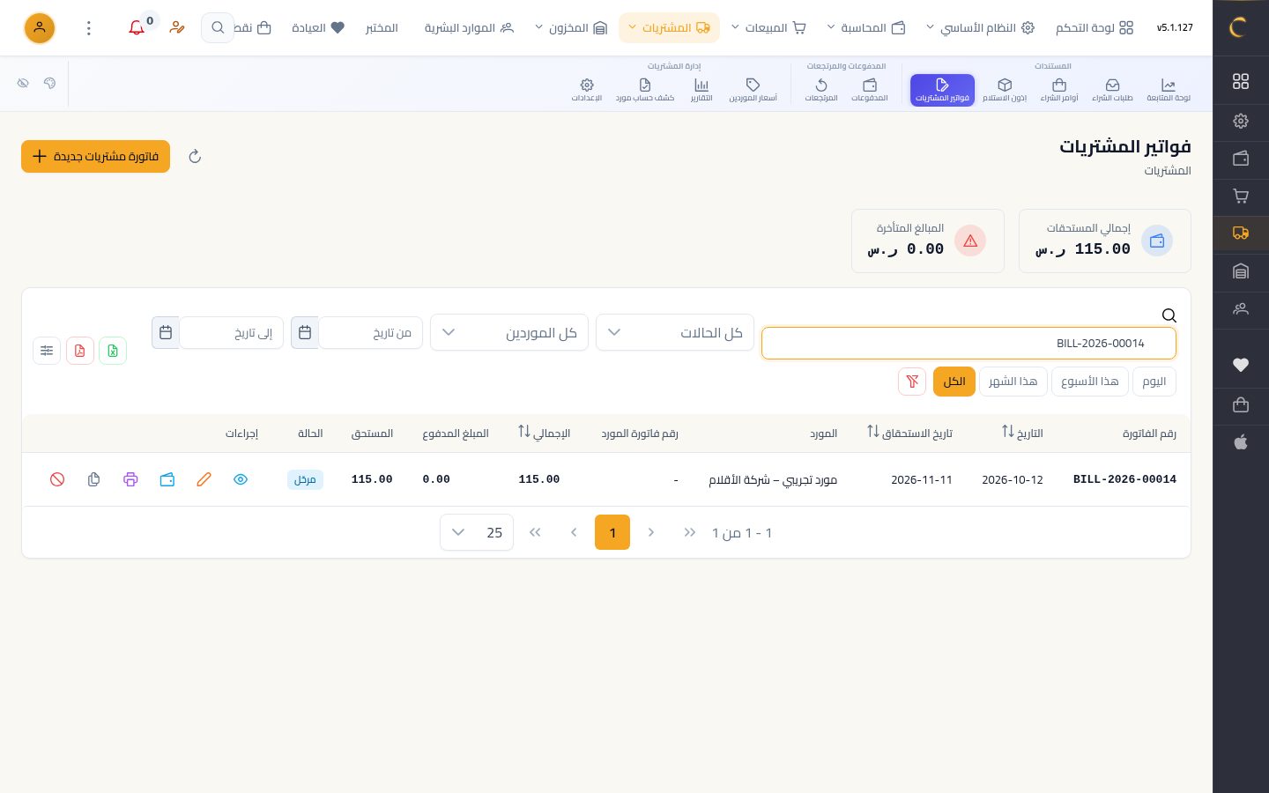Screen dimensions: 1269x793
Task: Expand the المحاسبة menu in the top bar
Action: (866, 28)
